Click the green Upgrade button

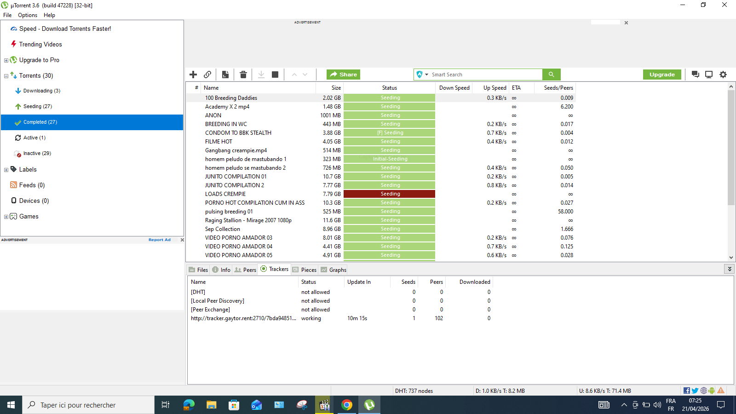[x=662, y=75]
